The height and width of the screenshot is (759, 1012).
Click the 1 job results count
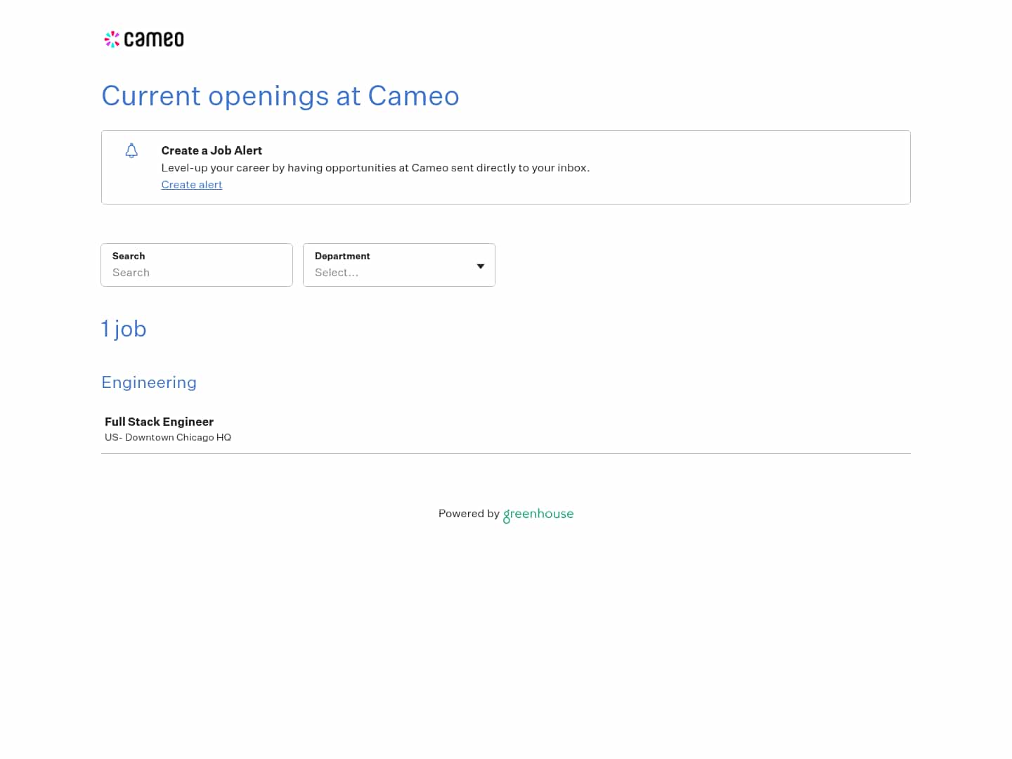tap(124, 329)
